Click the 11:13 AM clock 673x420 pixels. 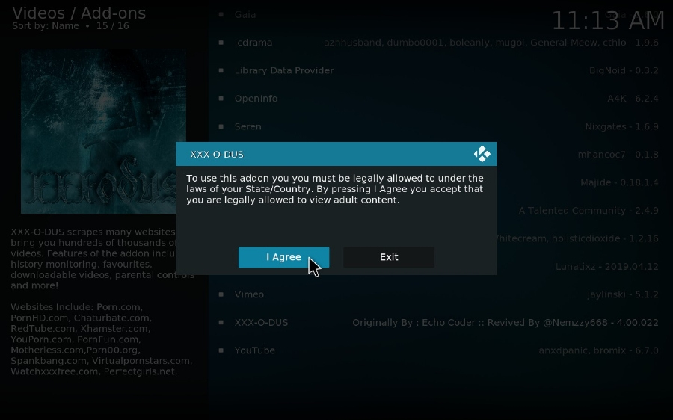(x=608, y=21)
